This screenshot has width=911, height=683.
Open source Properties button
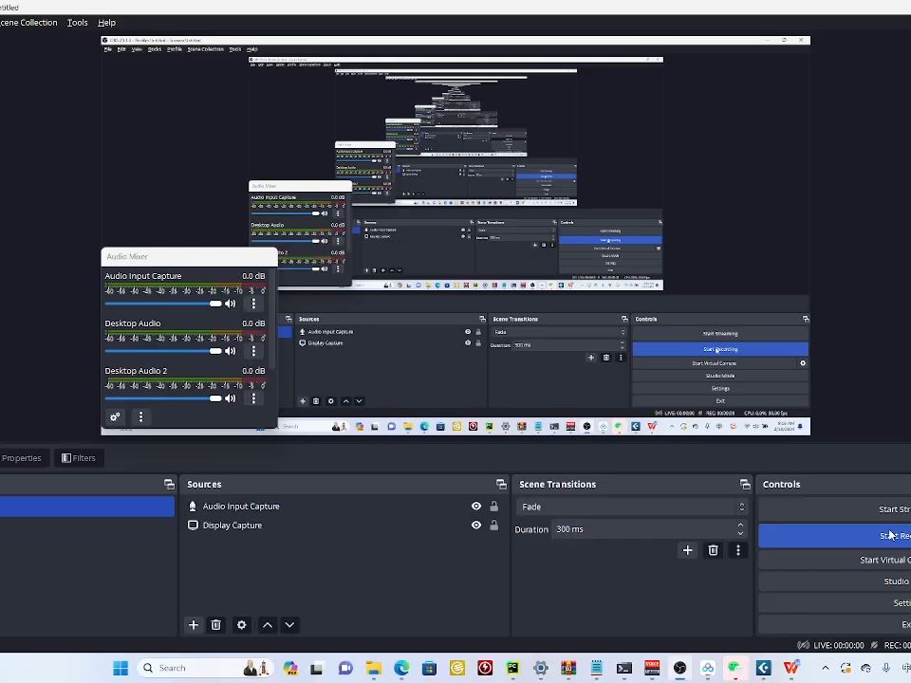coord(22,457)
